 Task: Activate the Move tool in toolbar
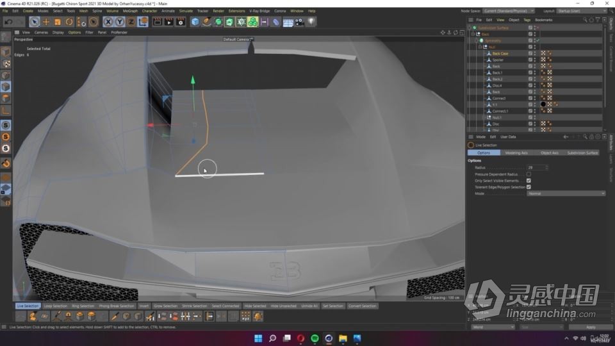[x=46, y=22]
